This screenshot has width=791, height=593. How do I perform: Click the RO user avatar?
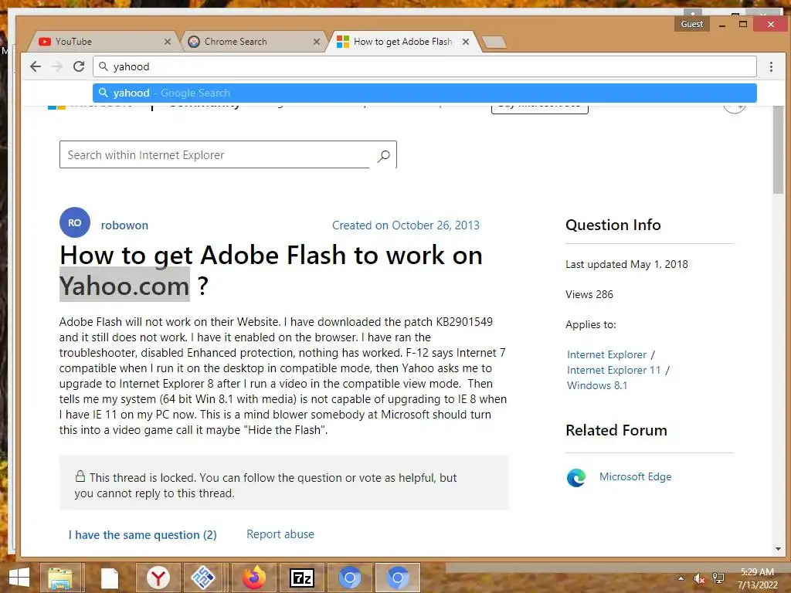pyautogui.click(x=75, y=222)
